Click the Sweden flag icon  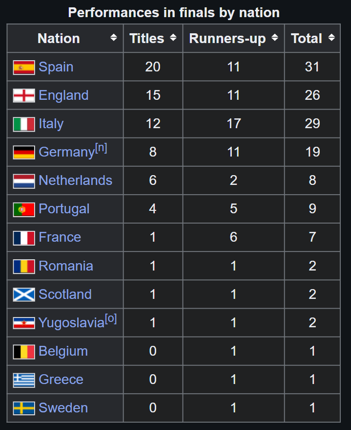click(x=24, y=408)
